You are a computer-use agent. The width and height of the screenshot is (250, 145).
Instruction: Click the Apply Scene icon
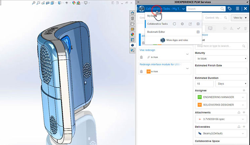[78, 3]
